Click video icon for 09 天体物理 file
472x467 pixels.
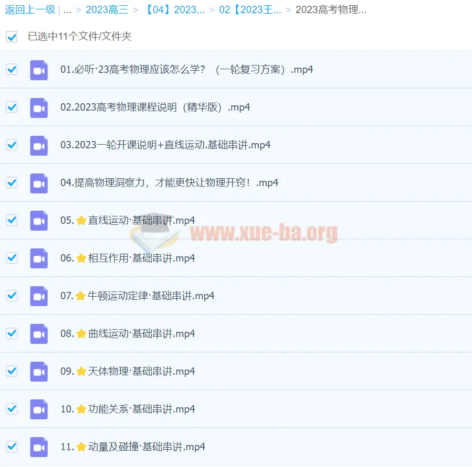[39, 372]
